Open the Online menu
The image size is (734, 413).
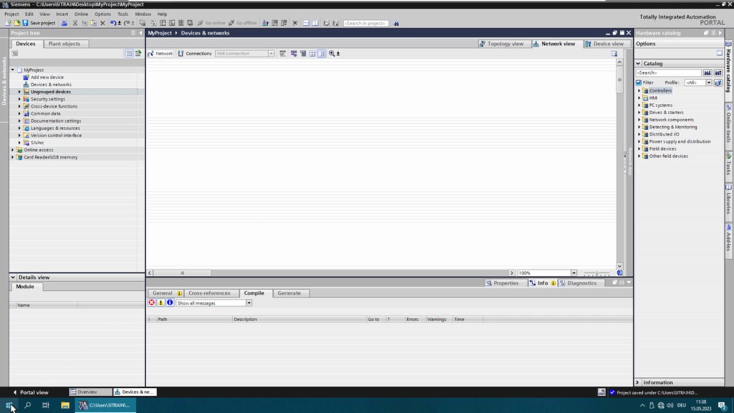[x=81, y=14]
